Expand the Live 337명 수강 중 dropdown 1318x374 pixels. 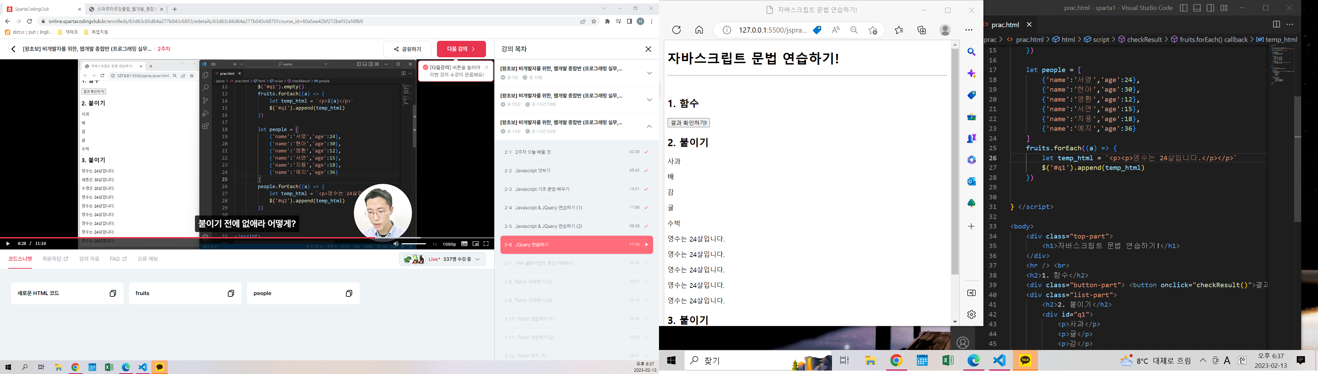442,259
